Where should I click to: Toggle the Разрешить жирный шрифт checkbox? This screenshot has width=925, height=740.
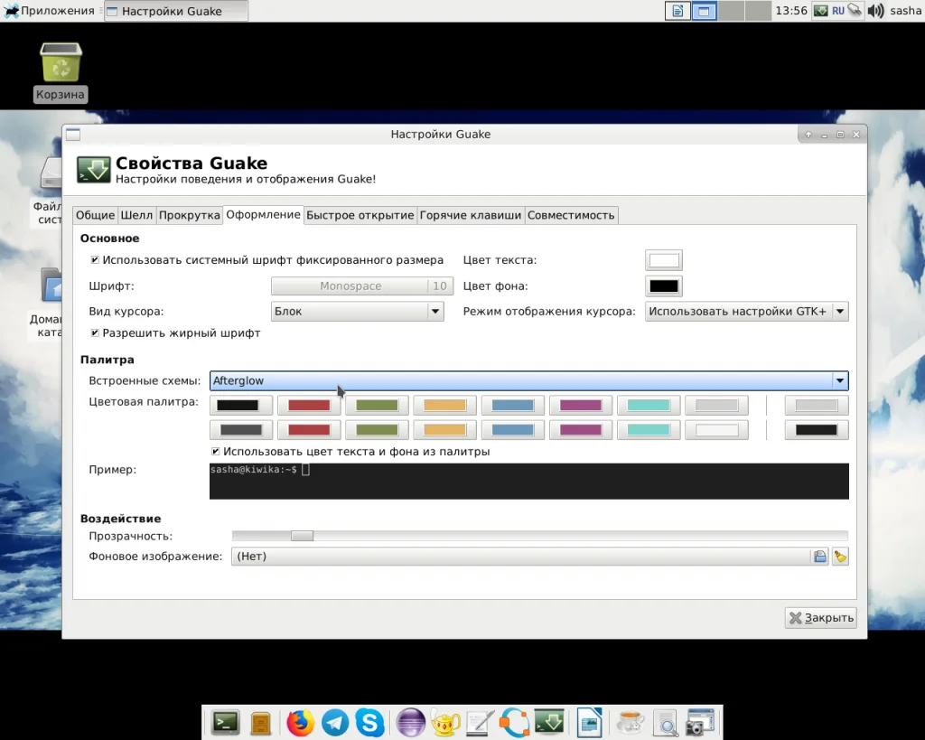[94, 333]
